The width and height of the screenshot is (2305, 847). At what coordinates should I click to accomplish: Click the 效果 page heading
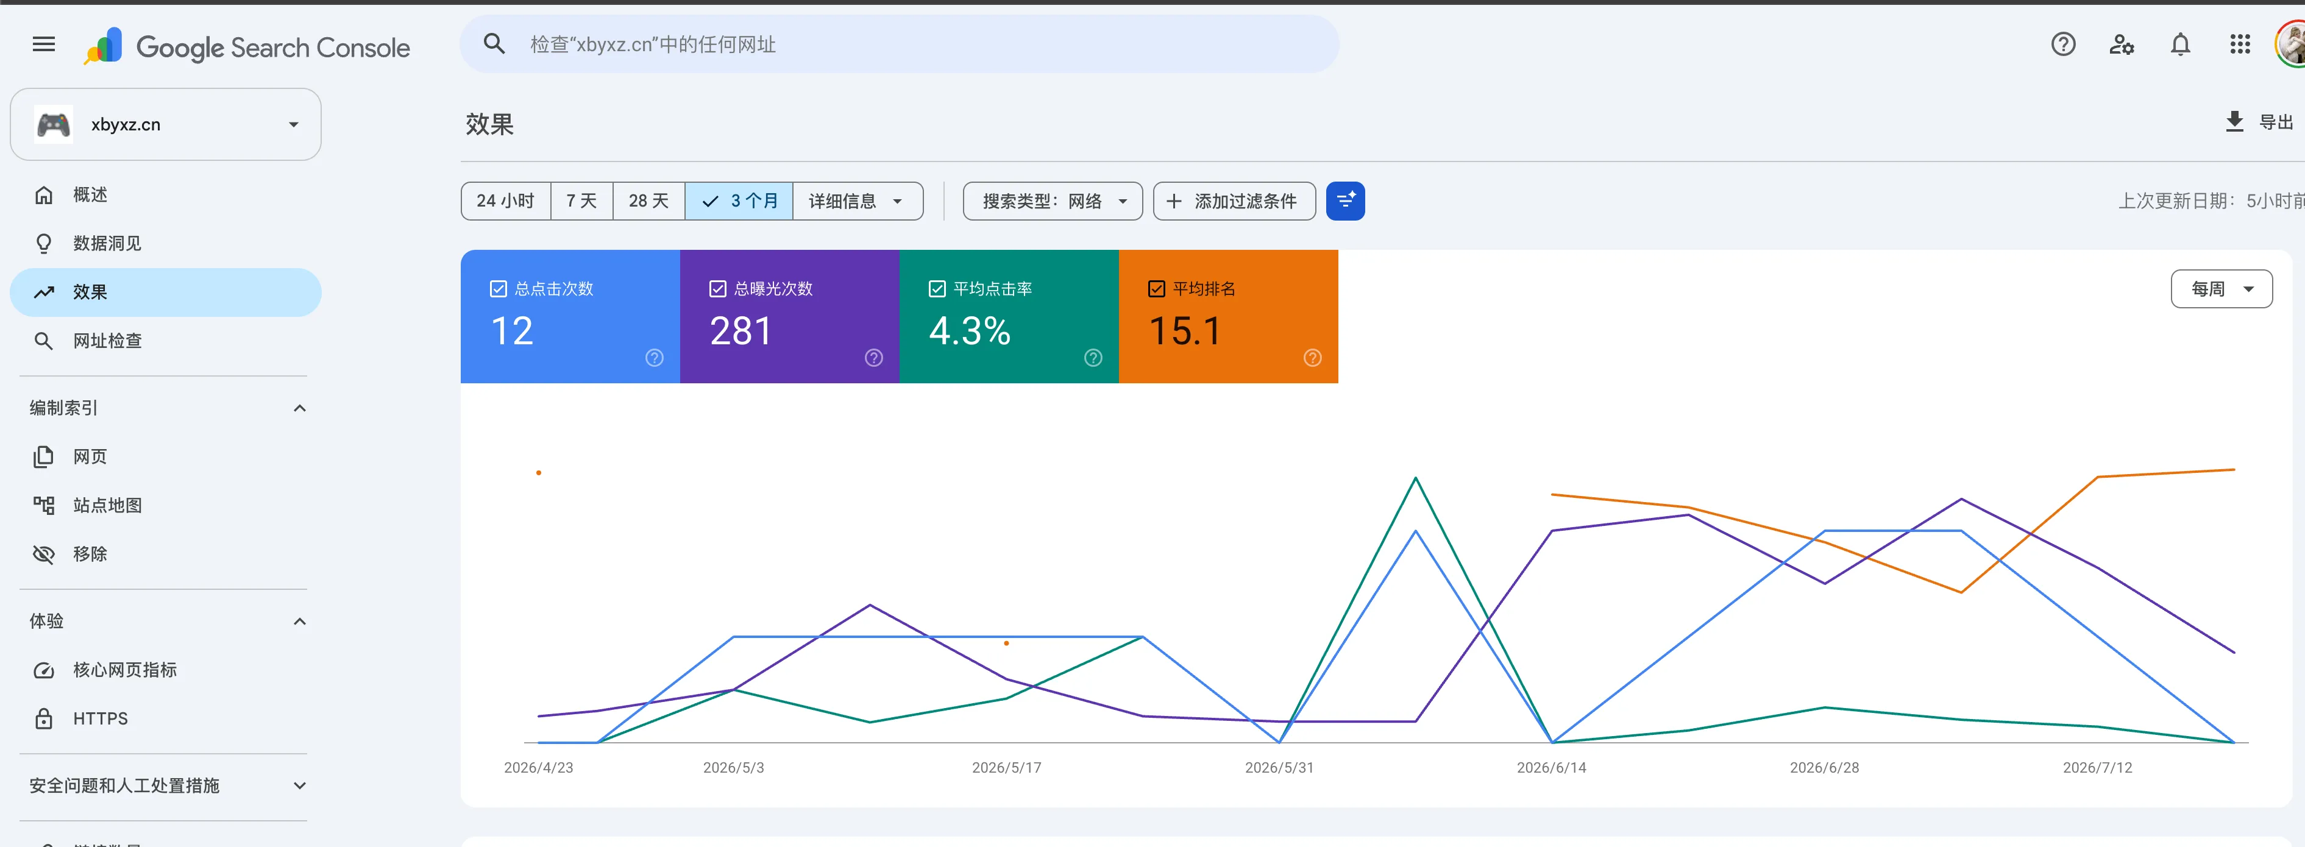click(x=489, y=124)
